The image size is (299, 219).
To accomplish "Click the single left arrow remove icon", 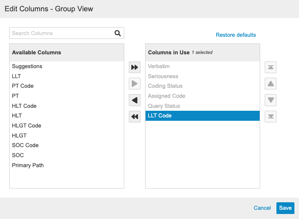I will [x=135, y=100].
